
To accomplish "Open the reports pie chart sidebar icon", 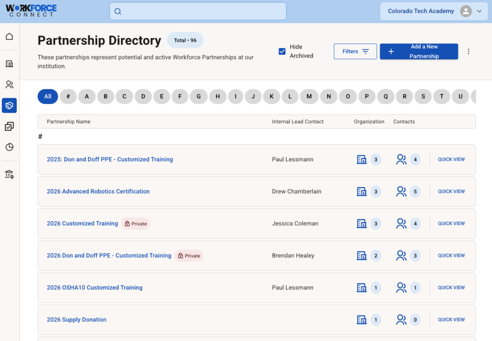I will click(x=9, y=147).
